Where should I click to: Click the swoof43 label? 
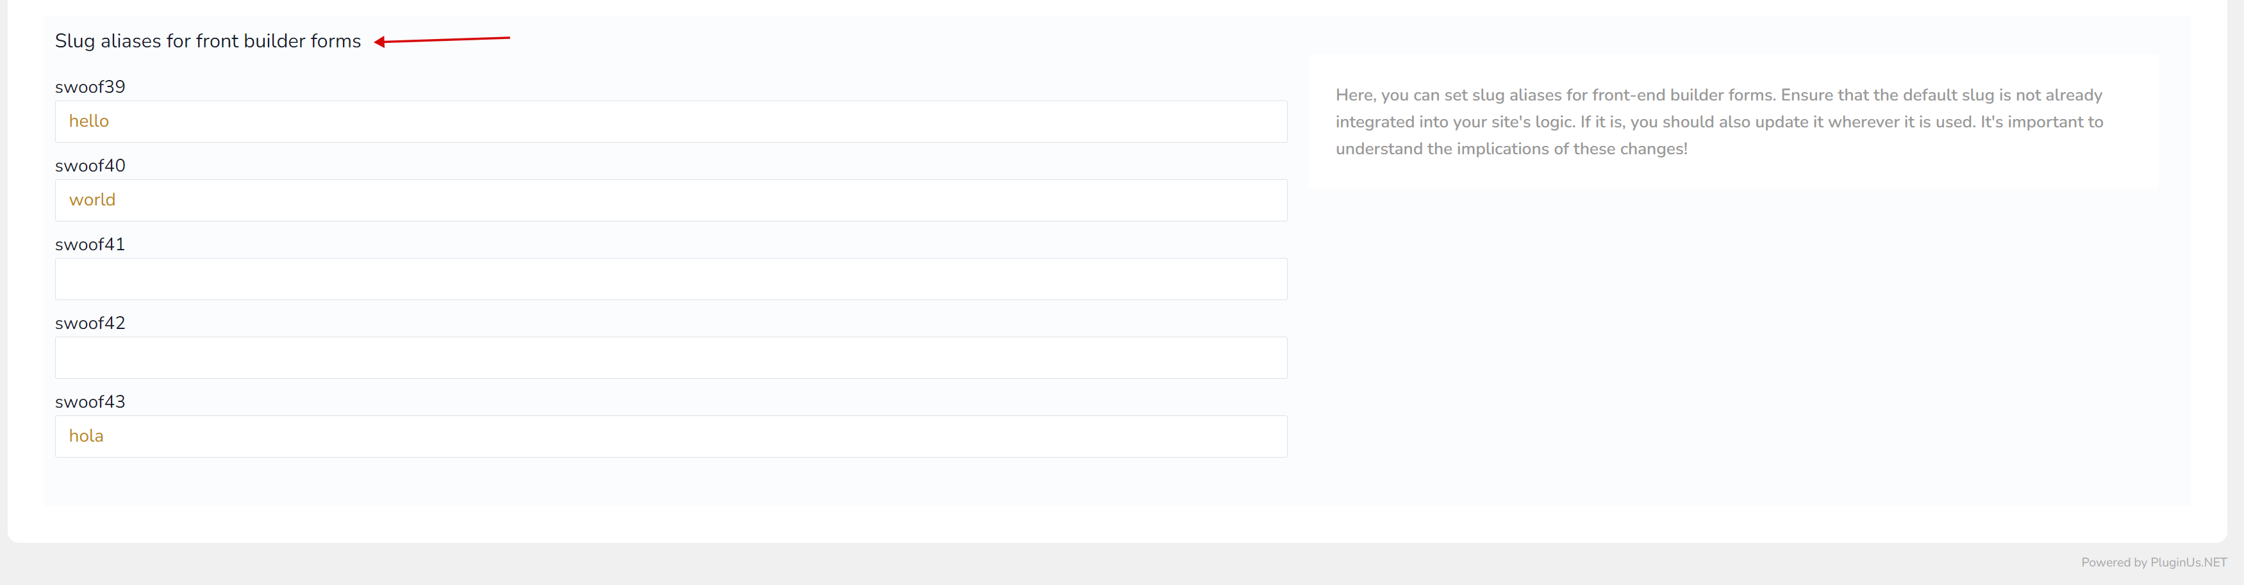pos(90,401)
